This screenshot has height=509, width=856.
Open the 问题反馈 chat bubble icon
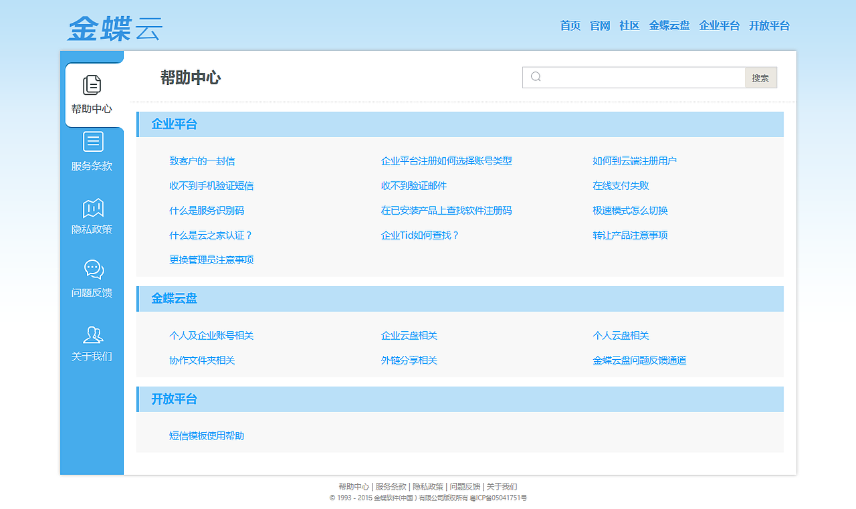click(94, 270)
